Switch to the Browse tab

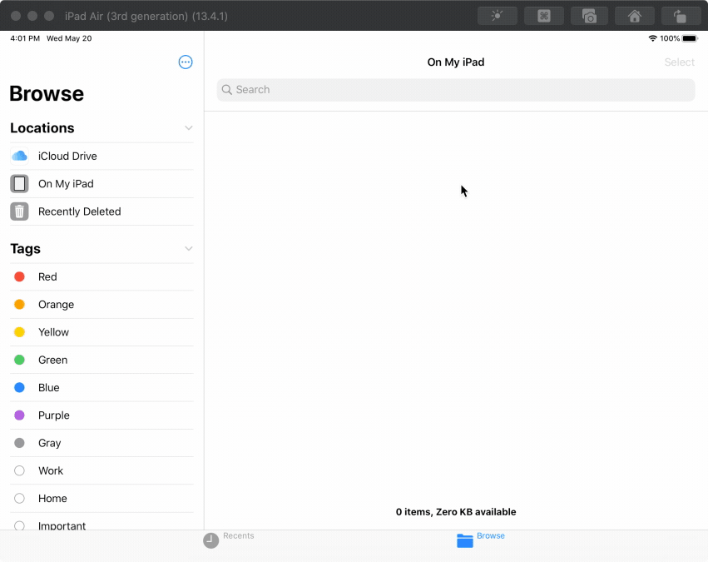tap(481, 540)
